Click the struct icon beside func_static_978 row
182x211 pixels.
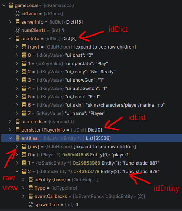coord(24,171)
